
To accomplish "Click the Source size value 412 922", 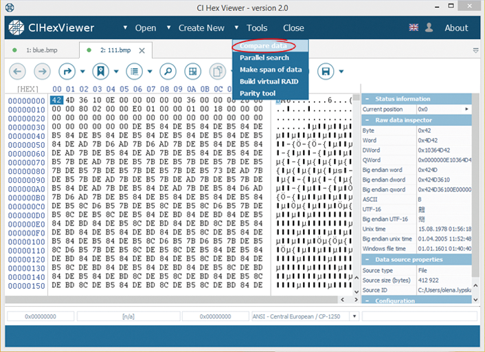I will tap(429, 280).
